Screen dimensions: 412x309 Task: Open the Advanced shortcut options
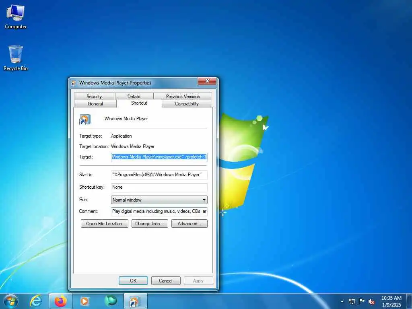190,224
